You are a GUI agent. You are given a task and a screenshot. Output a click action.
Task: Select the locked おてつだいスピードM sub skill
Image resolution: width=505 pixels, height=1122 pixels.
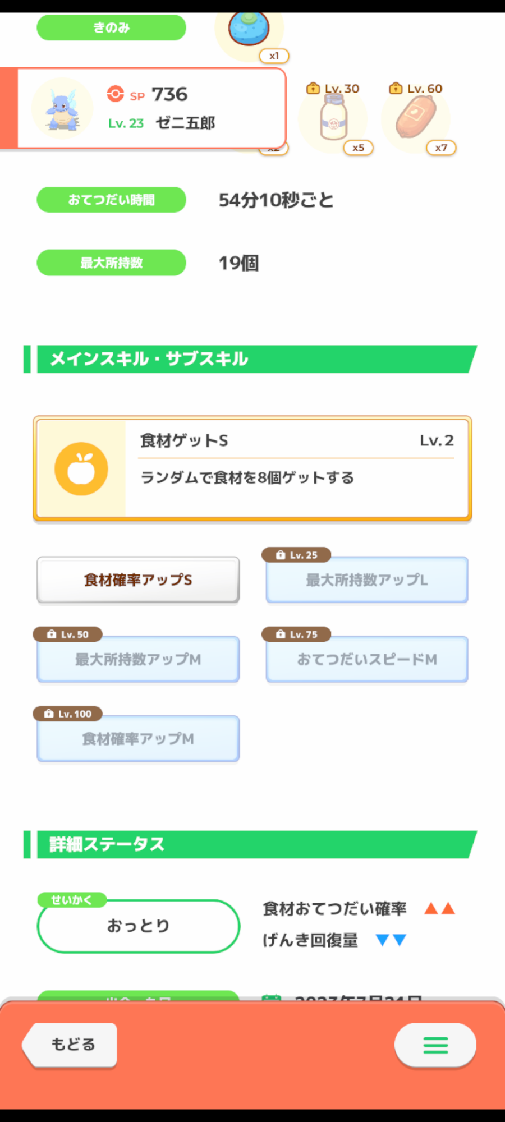(367, 659)
